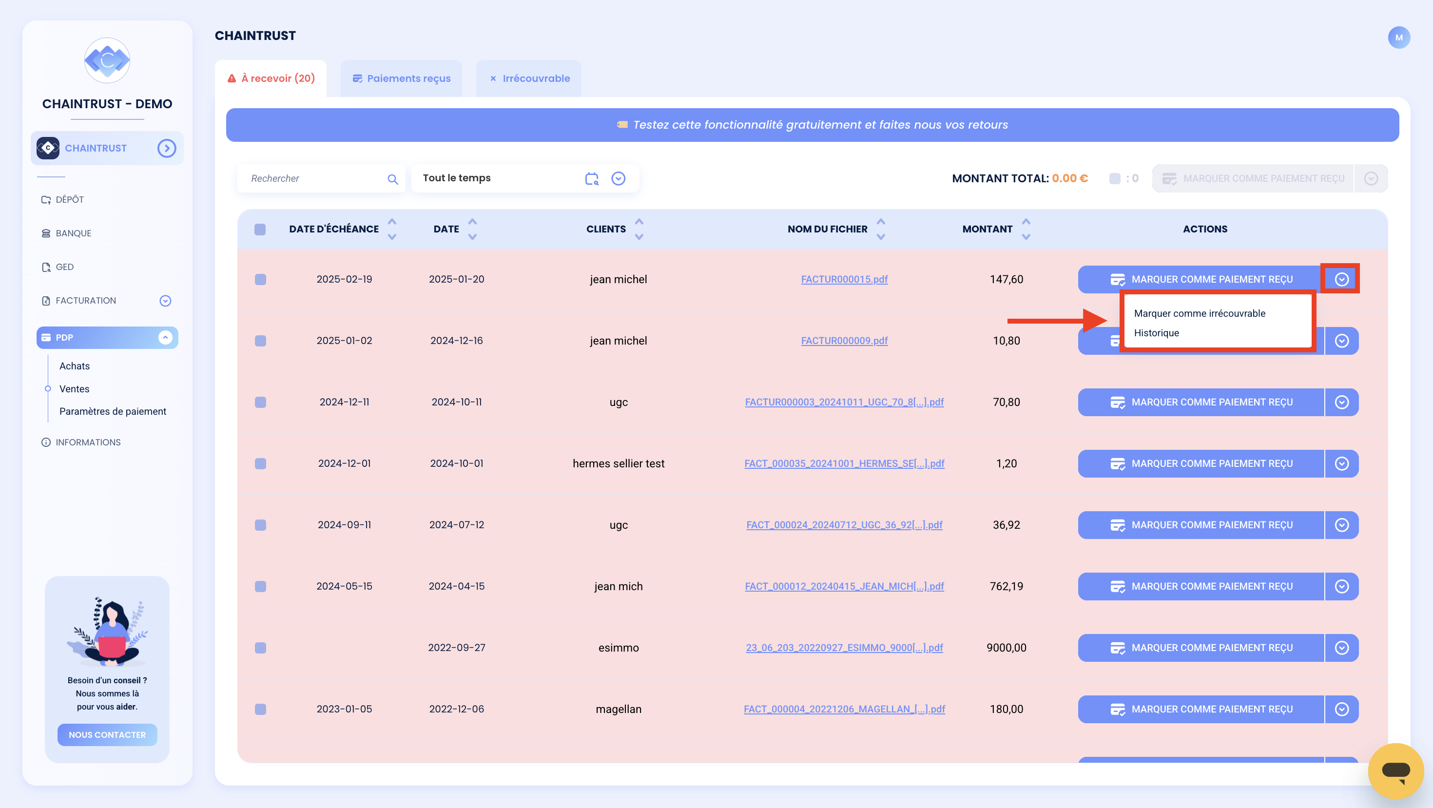Check the magellan row checkbox
The width and height of the screenshot is (1433, 808).
tap(260, 710)
